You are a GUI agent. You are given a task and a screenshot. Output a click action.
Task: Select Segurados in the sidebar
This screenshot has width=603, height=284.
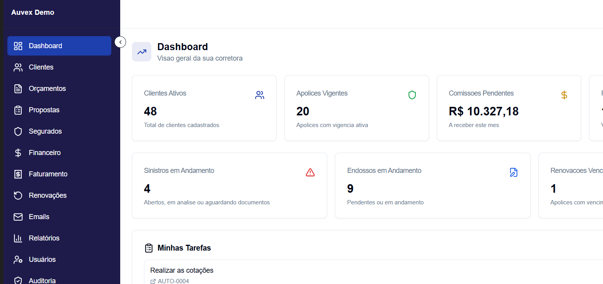coord(59,131)
